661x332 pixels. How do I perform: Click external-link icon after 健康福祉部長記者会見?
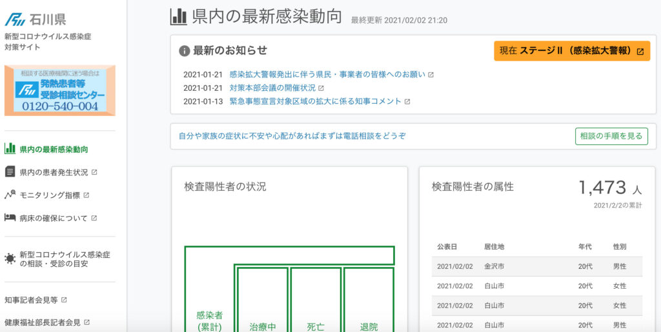[x=87, y=323]
